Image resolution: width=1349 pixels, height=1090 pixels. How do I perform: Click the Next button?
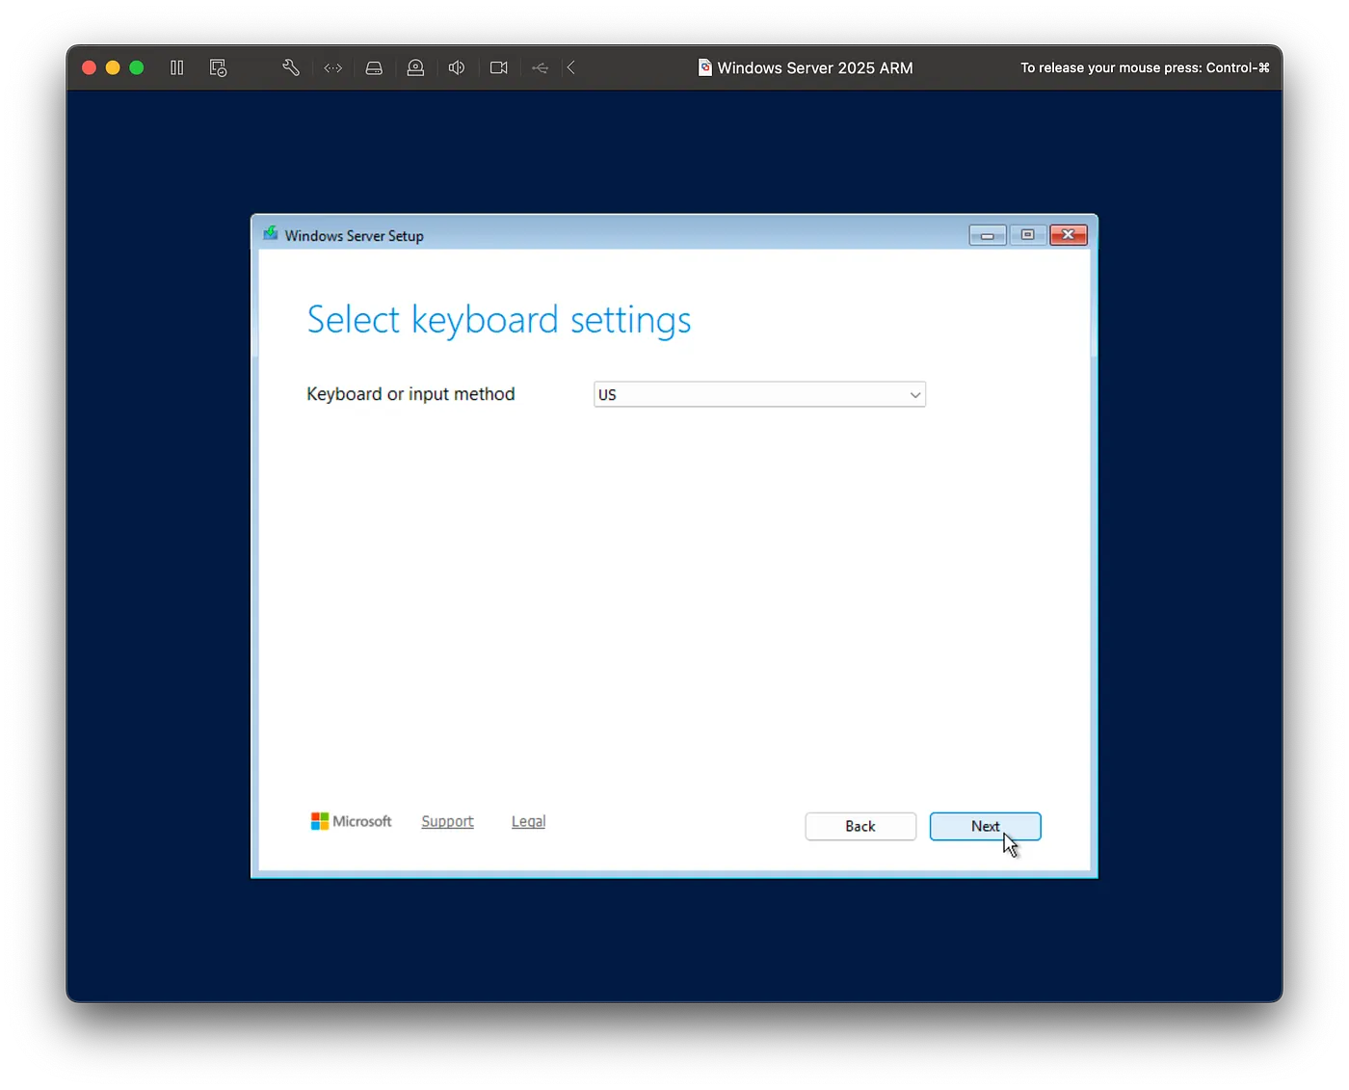coord(985,826)
